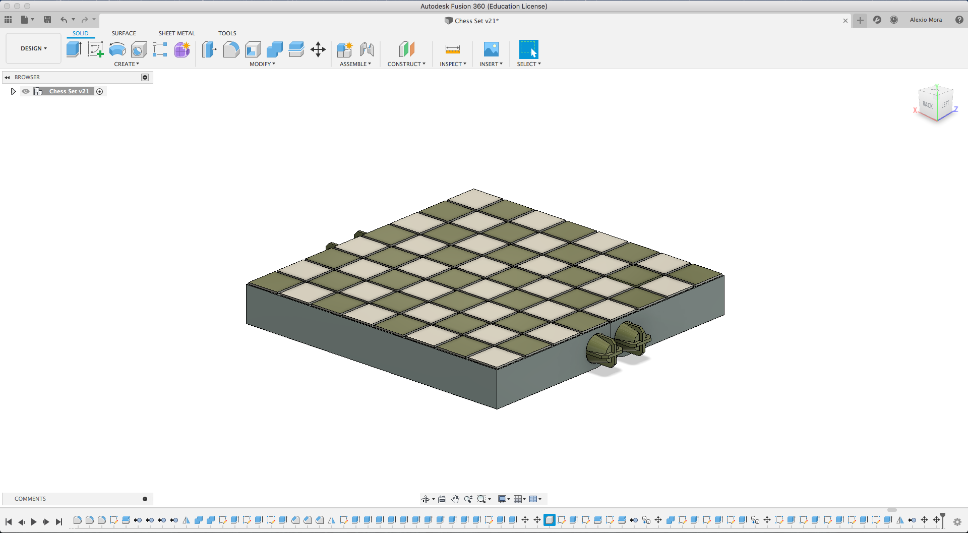
Task: Open the CONSTRUCT dropdown menu
Action: pos(406,64)
